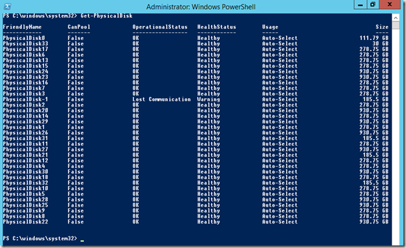Click the vertical scrollbar thumb

coord(396,25)
